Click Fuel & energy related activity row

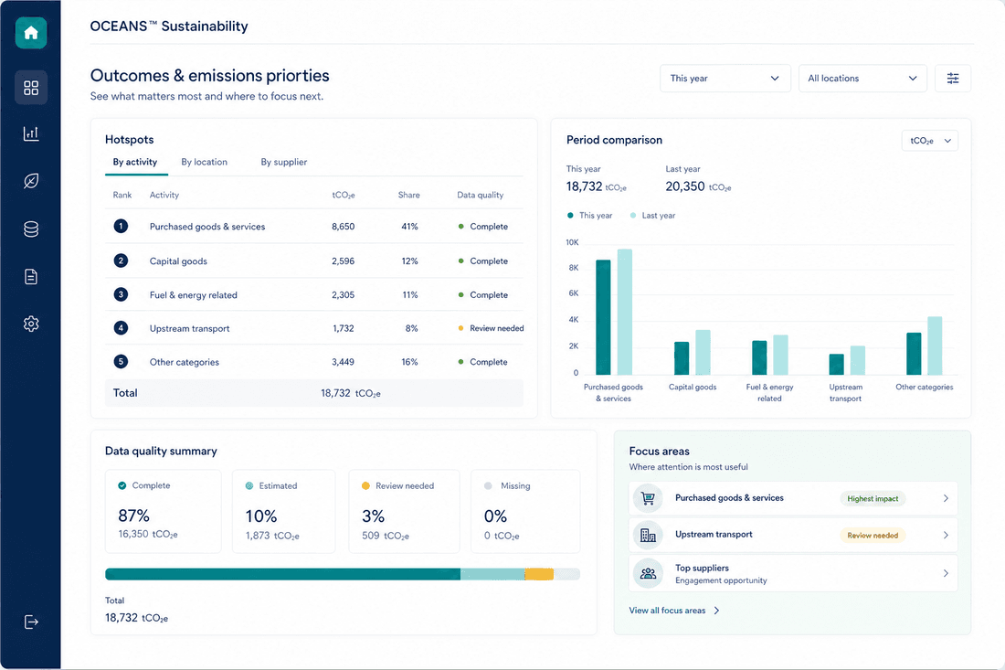click(314, 294)
